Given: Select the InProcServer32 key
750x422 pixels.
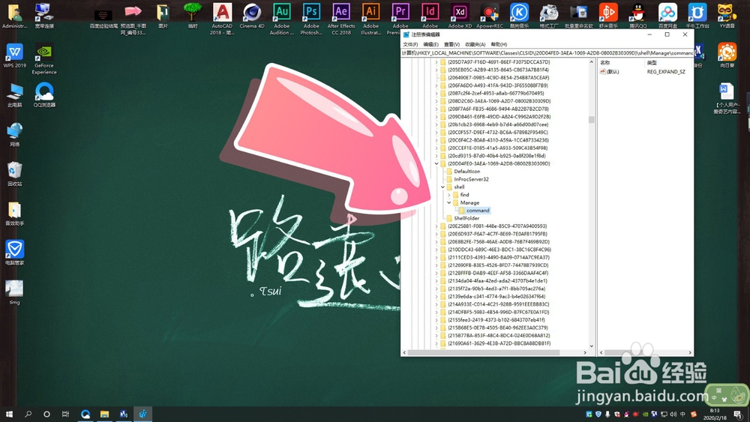Looking at the screenshot, I should [471, 179].
